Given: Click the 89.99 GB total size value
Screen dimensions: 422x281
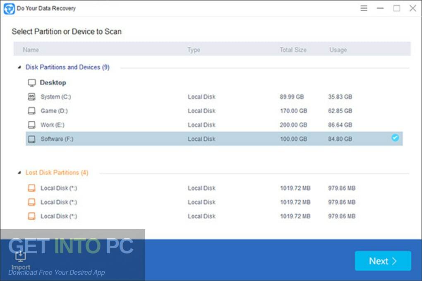Looking at the screenshot, I should 292,96.
